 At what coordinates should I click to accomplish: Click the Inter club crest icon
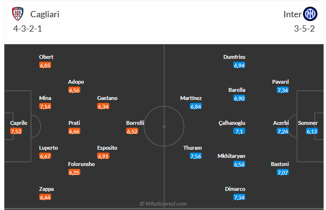click(x=311, y=14)
